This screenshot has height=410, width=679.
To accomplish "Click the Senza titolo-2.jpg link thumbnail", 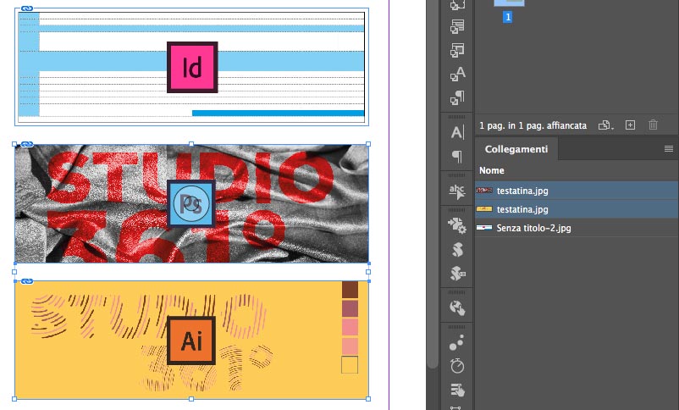I will pos(484,228).
